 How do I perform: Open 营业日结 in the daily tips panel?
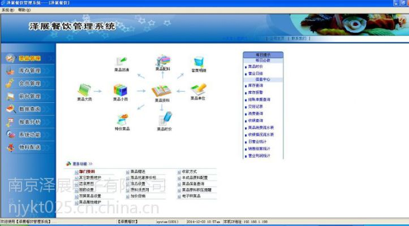(x=255, y=73)
